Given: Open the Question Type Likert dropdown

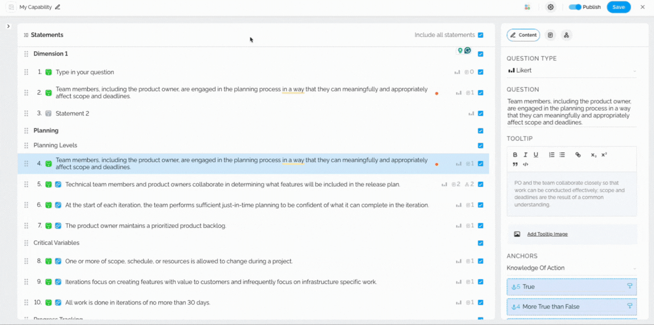Looking at the screenshot, I should point(571,70).
